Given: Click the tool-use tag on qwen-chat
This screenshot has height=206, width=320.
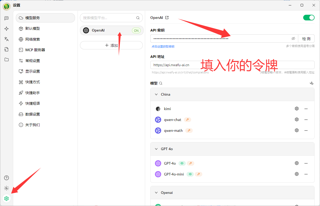Looking at the screenshot, I should click(x=188, y=120).
